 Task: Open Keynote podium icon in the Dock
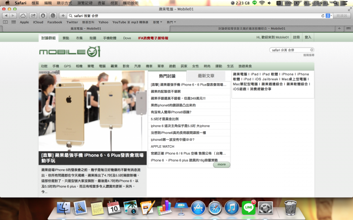(x=181, y=208)
